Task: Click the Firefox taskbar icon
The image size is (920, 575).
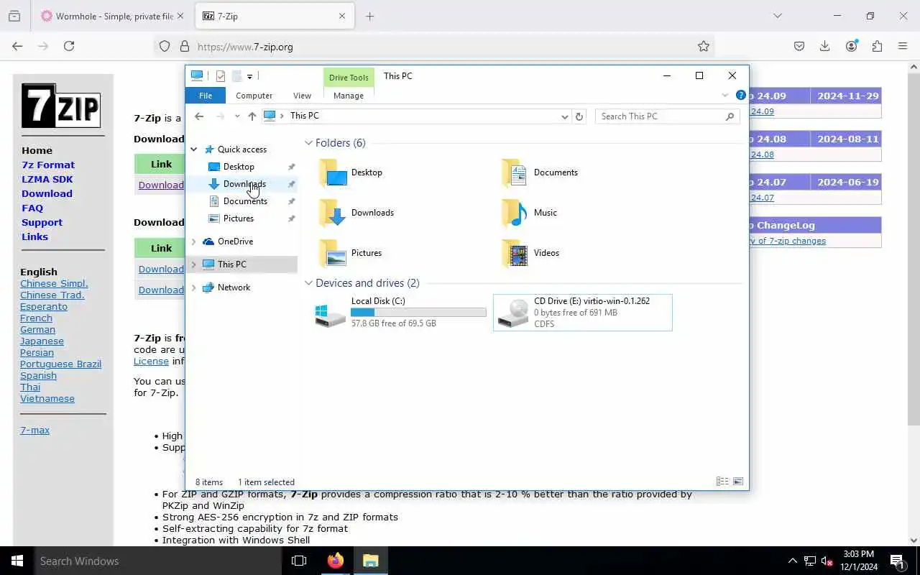Action: pos(336,561)
